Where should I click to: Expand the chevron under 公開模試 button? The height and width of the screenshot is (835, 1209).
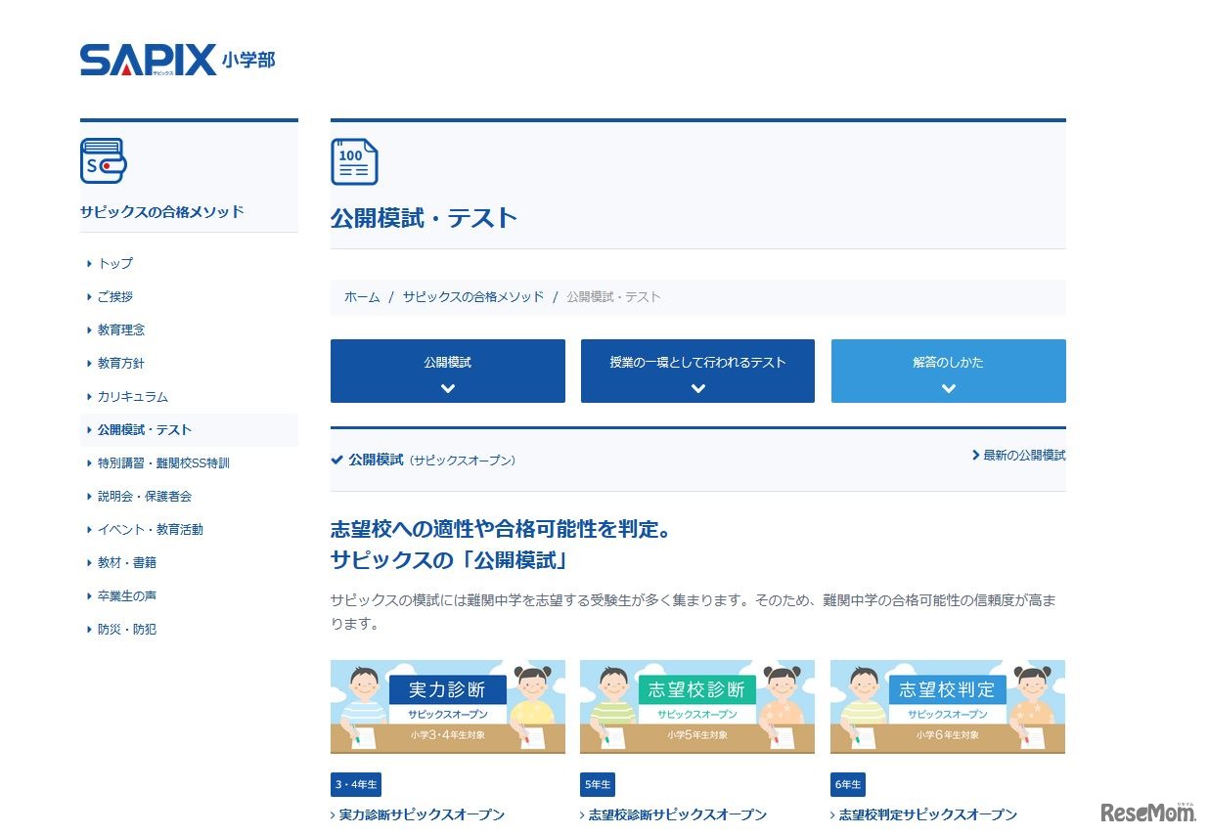pyautogui.click(x=448, y=388)
